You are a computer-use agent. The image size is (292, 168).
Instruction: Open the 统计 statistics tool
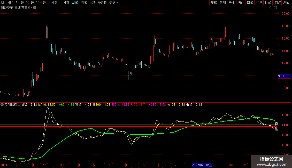tap(241, 2)
